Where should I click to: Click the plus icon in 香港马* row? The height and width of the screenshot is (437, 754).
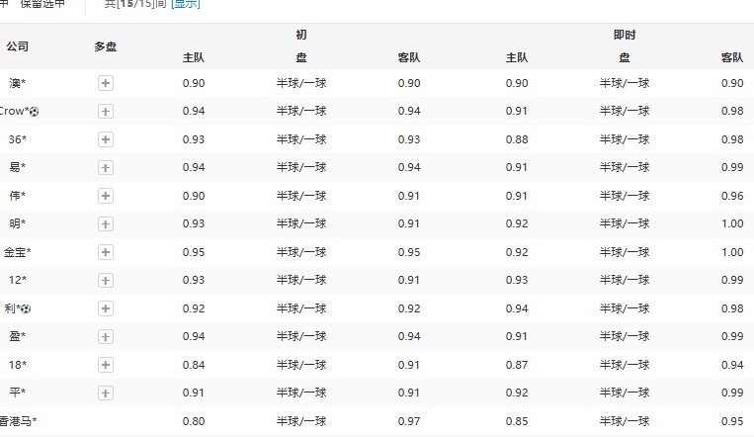click(106, 422)
